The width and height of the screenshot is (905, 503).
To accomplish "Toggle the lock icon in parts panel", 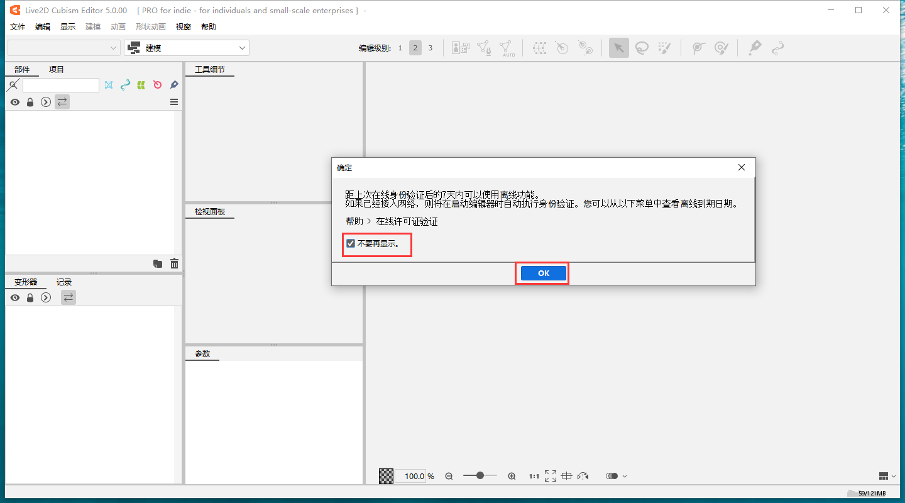I will 30,101.
